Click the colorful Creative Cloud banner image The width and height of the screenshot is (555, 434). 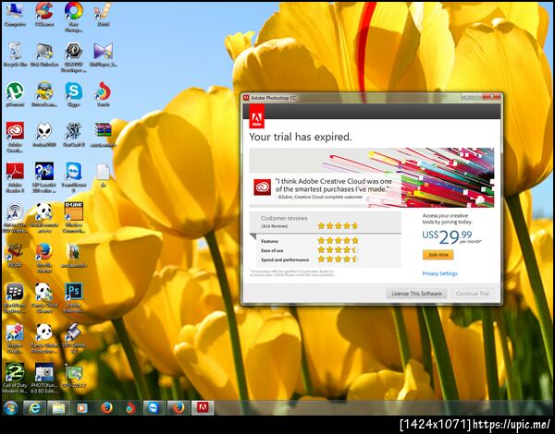coord(372,177)
